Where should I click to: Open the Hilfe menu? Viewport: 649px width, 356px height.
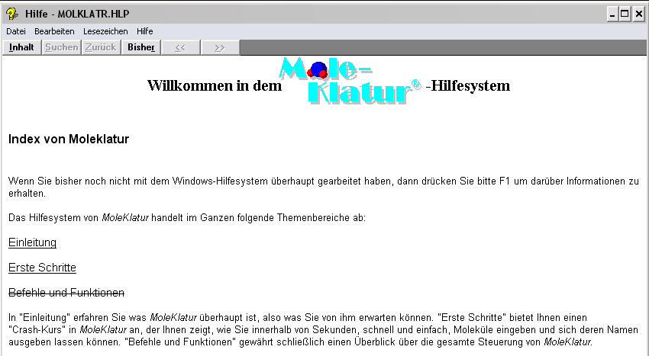(145, 31)
